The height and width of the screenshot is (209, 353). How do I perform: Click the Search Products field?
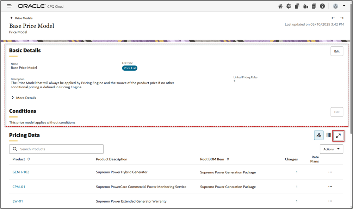(56, 149)
